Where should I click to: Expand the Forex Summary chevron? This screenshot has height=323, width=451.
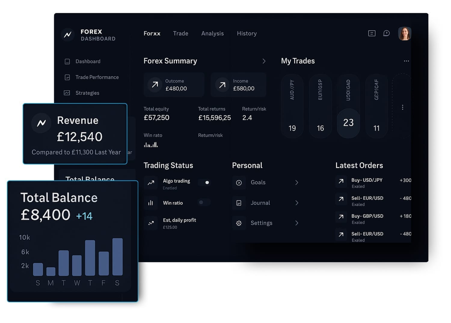coord(264,61)
